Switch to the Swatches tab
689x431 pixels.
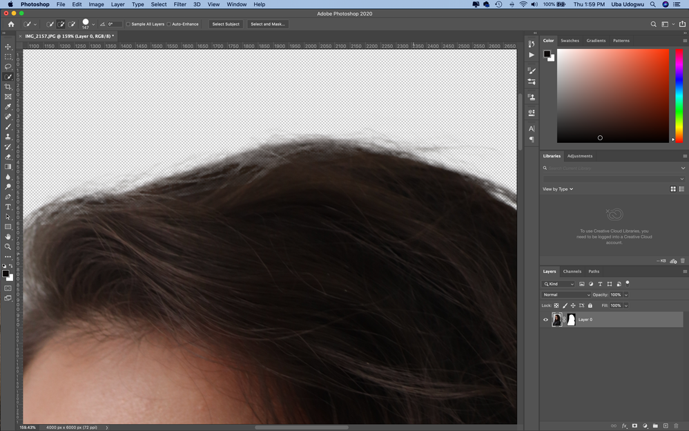[x=570, y=41]
